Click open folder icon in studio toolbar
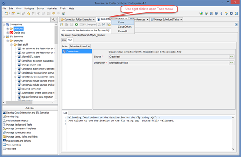Image resolution: width=241 pixels, height=157 pixels. pyautogui.click(x=67, y=25)
